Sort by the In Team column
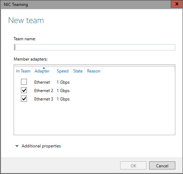The height and width of the screenshot is (174, 183). point(23,71)
